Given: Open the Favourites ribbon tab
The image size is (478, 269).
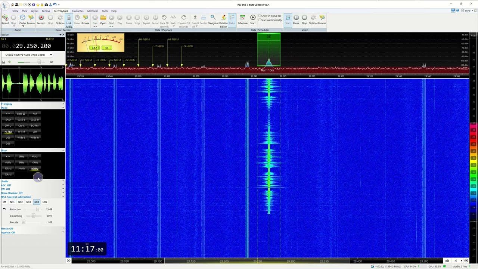Looking at the screenshot, I should click(78, 11).
